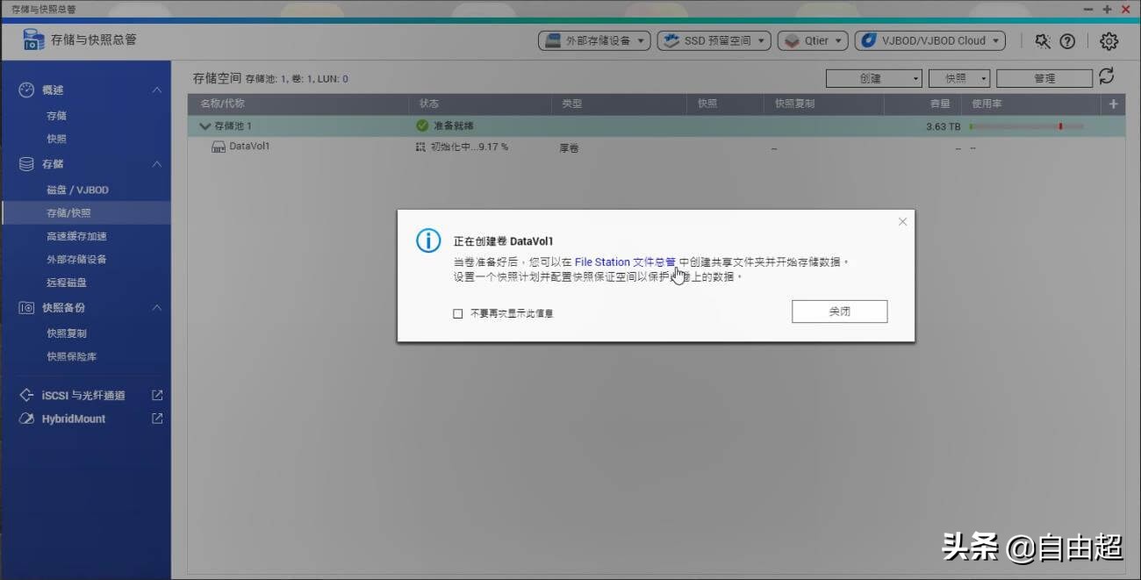Image resolution: width=1141 pixels, height=580 pixels.
Task: Click the HybridMount icon in sidebar
Action: click(x=26, y=419)
